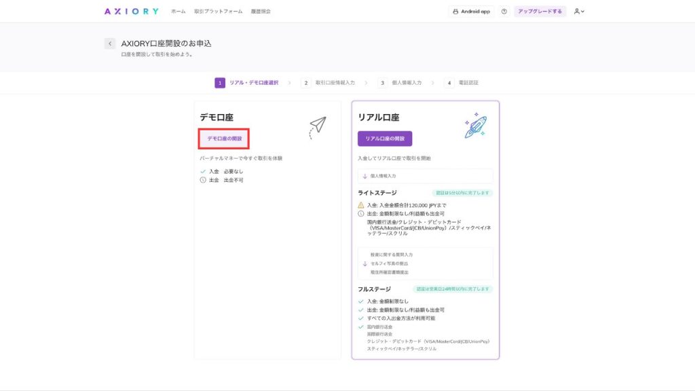Expand the セルフィ写真の提出 arrow
This screenshot has height=391, width=695.
(364, 263)
